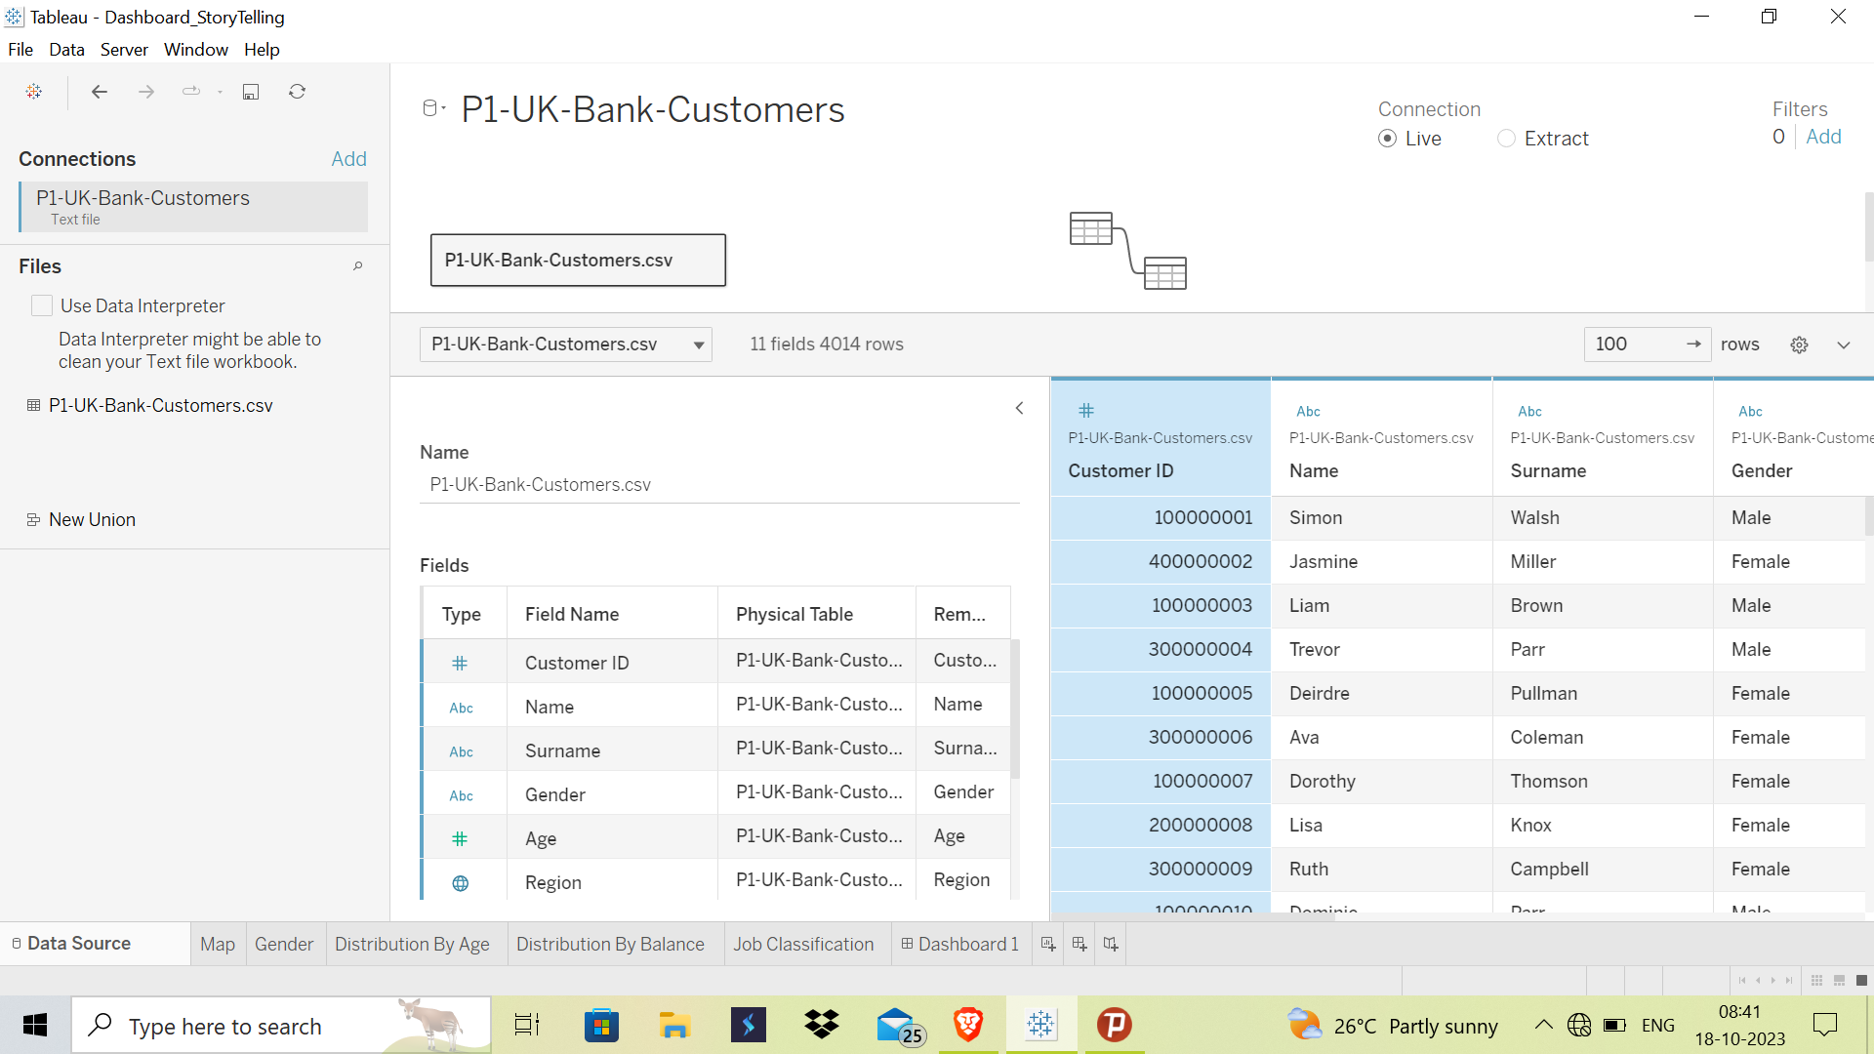Open the Data menu

[x=66, y=49]
